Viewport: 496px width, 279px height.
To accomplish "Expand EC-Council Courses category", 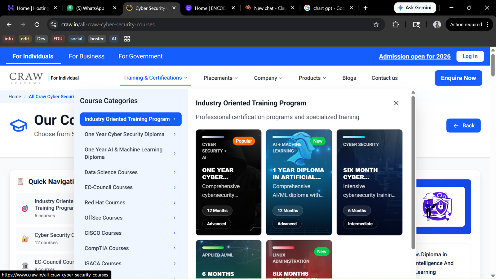I will point(131,188).
